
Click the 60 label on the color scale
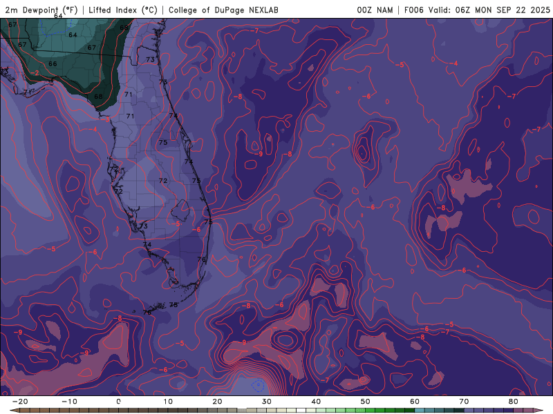(415, 402)
